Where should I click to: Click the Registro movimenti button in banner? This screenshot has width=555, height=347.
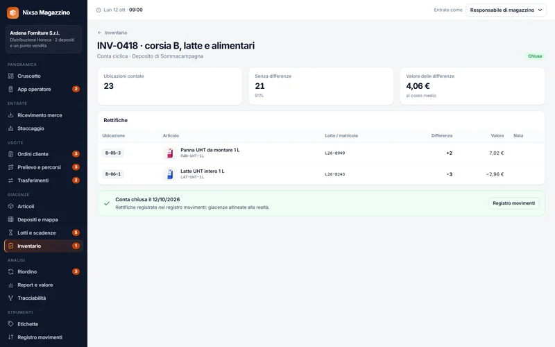[513, 203]
